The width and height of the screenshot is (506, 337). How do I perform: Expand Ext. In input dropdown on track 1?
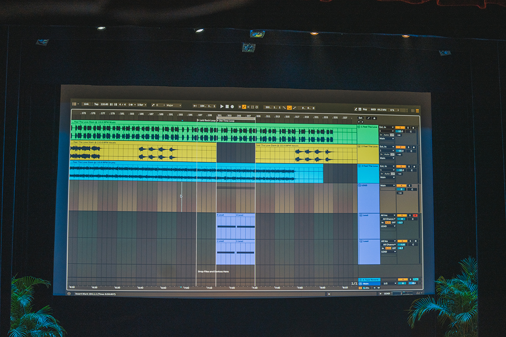387,127
